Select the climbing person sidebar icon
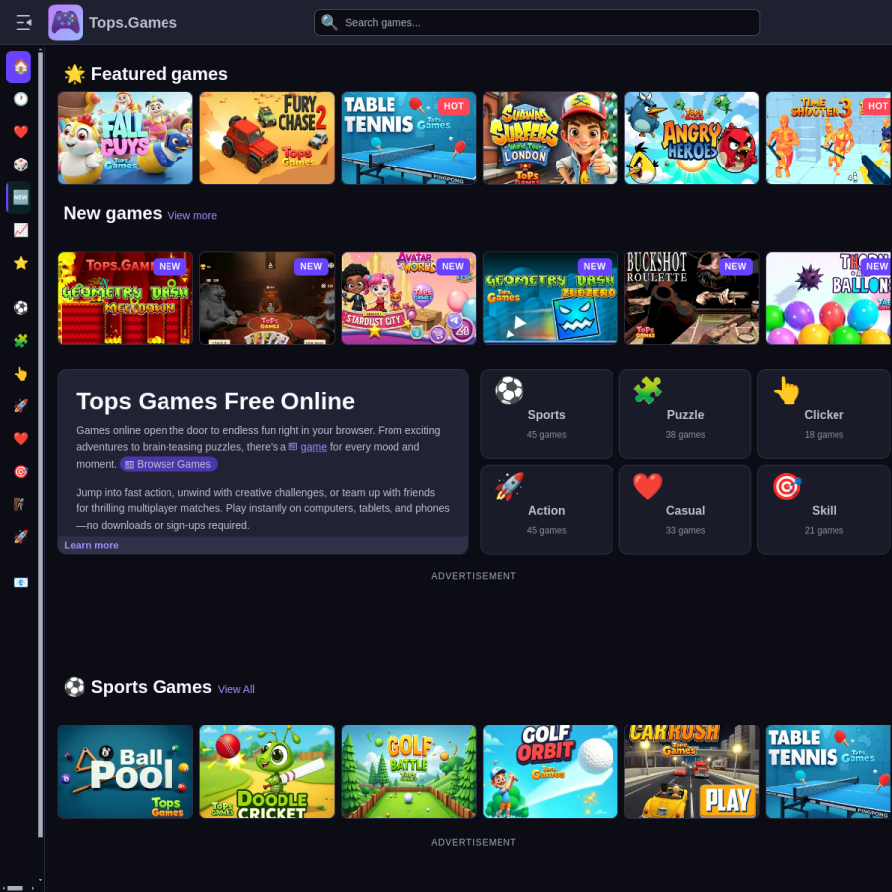Screen dimensions: 892x892 (21, 504)
